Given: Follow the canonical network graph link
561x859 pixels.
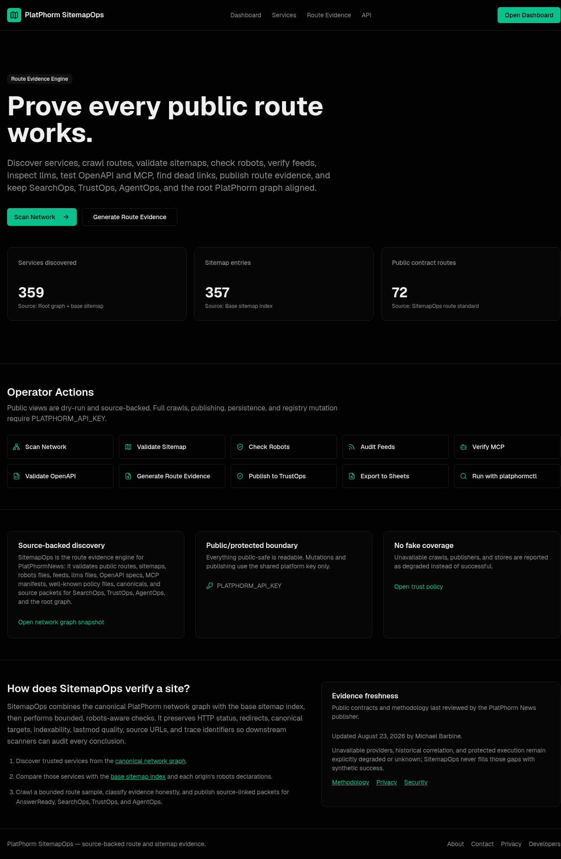Looking at the screenshot, I should coord(150,761).
